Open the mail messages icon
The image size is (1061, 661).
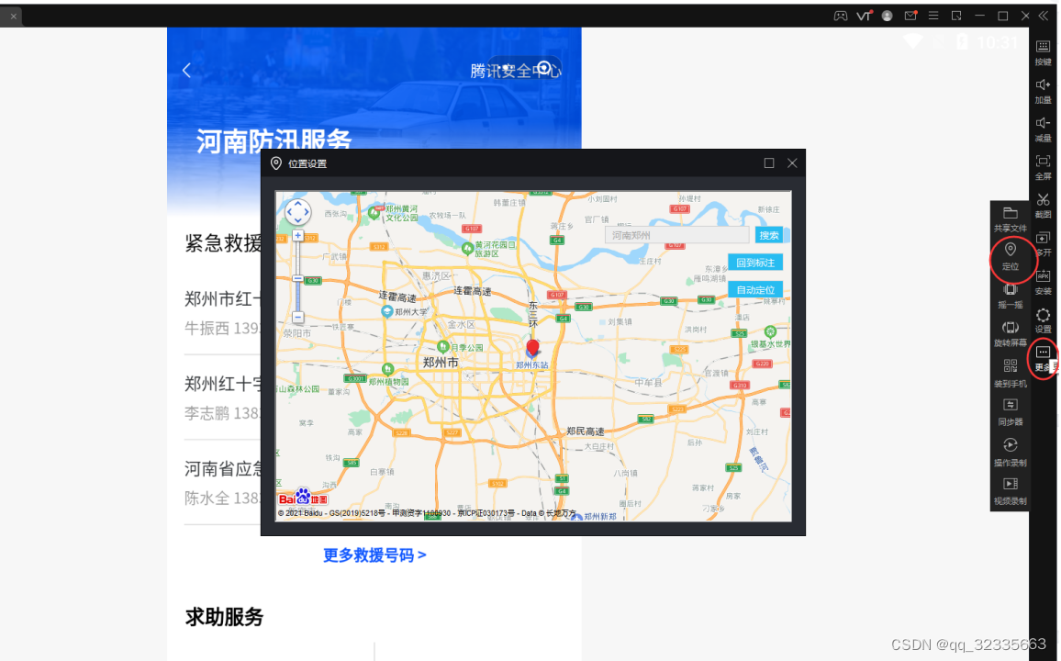[910, 16]
